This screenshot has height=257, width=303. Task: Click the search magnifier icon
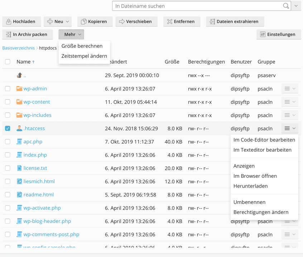286,6
